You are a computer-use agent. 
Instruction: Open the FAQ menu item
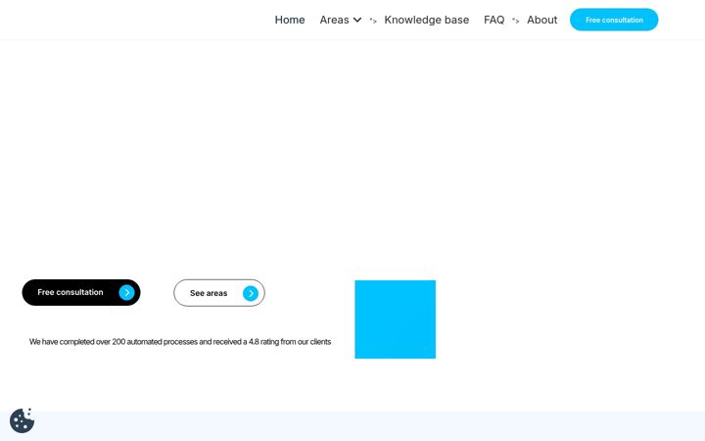[493, 20]
